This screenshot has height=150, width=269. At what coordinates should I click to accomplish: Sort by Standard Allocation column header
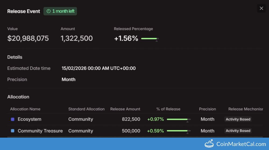(x=86, y=109)
